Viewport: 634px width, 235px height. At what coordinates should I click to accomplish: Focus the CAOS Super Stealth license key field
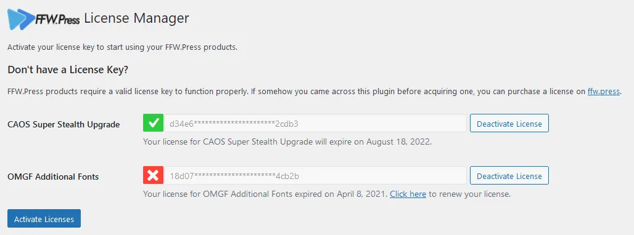315,124
